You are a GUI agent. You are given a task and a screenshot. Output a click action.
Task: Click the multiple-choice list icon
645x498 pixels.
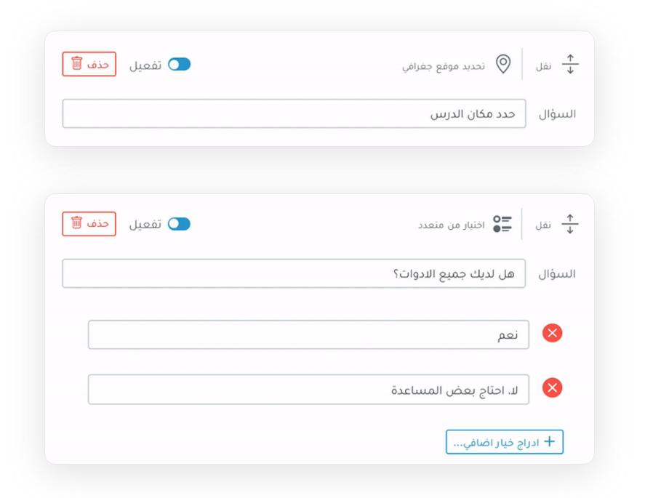[502, 224]
